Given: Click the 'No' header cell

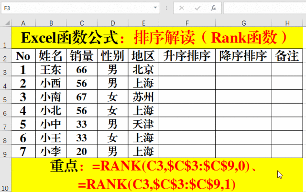Looking at the screenshot, I should click(23, 56).
